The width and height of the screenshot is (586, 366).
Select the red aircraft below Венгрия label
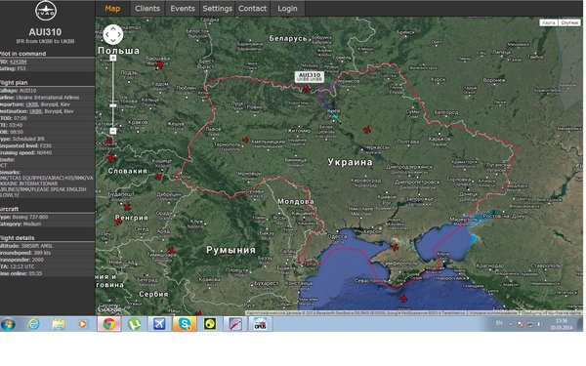coord(118,222)
